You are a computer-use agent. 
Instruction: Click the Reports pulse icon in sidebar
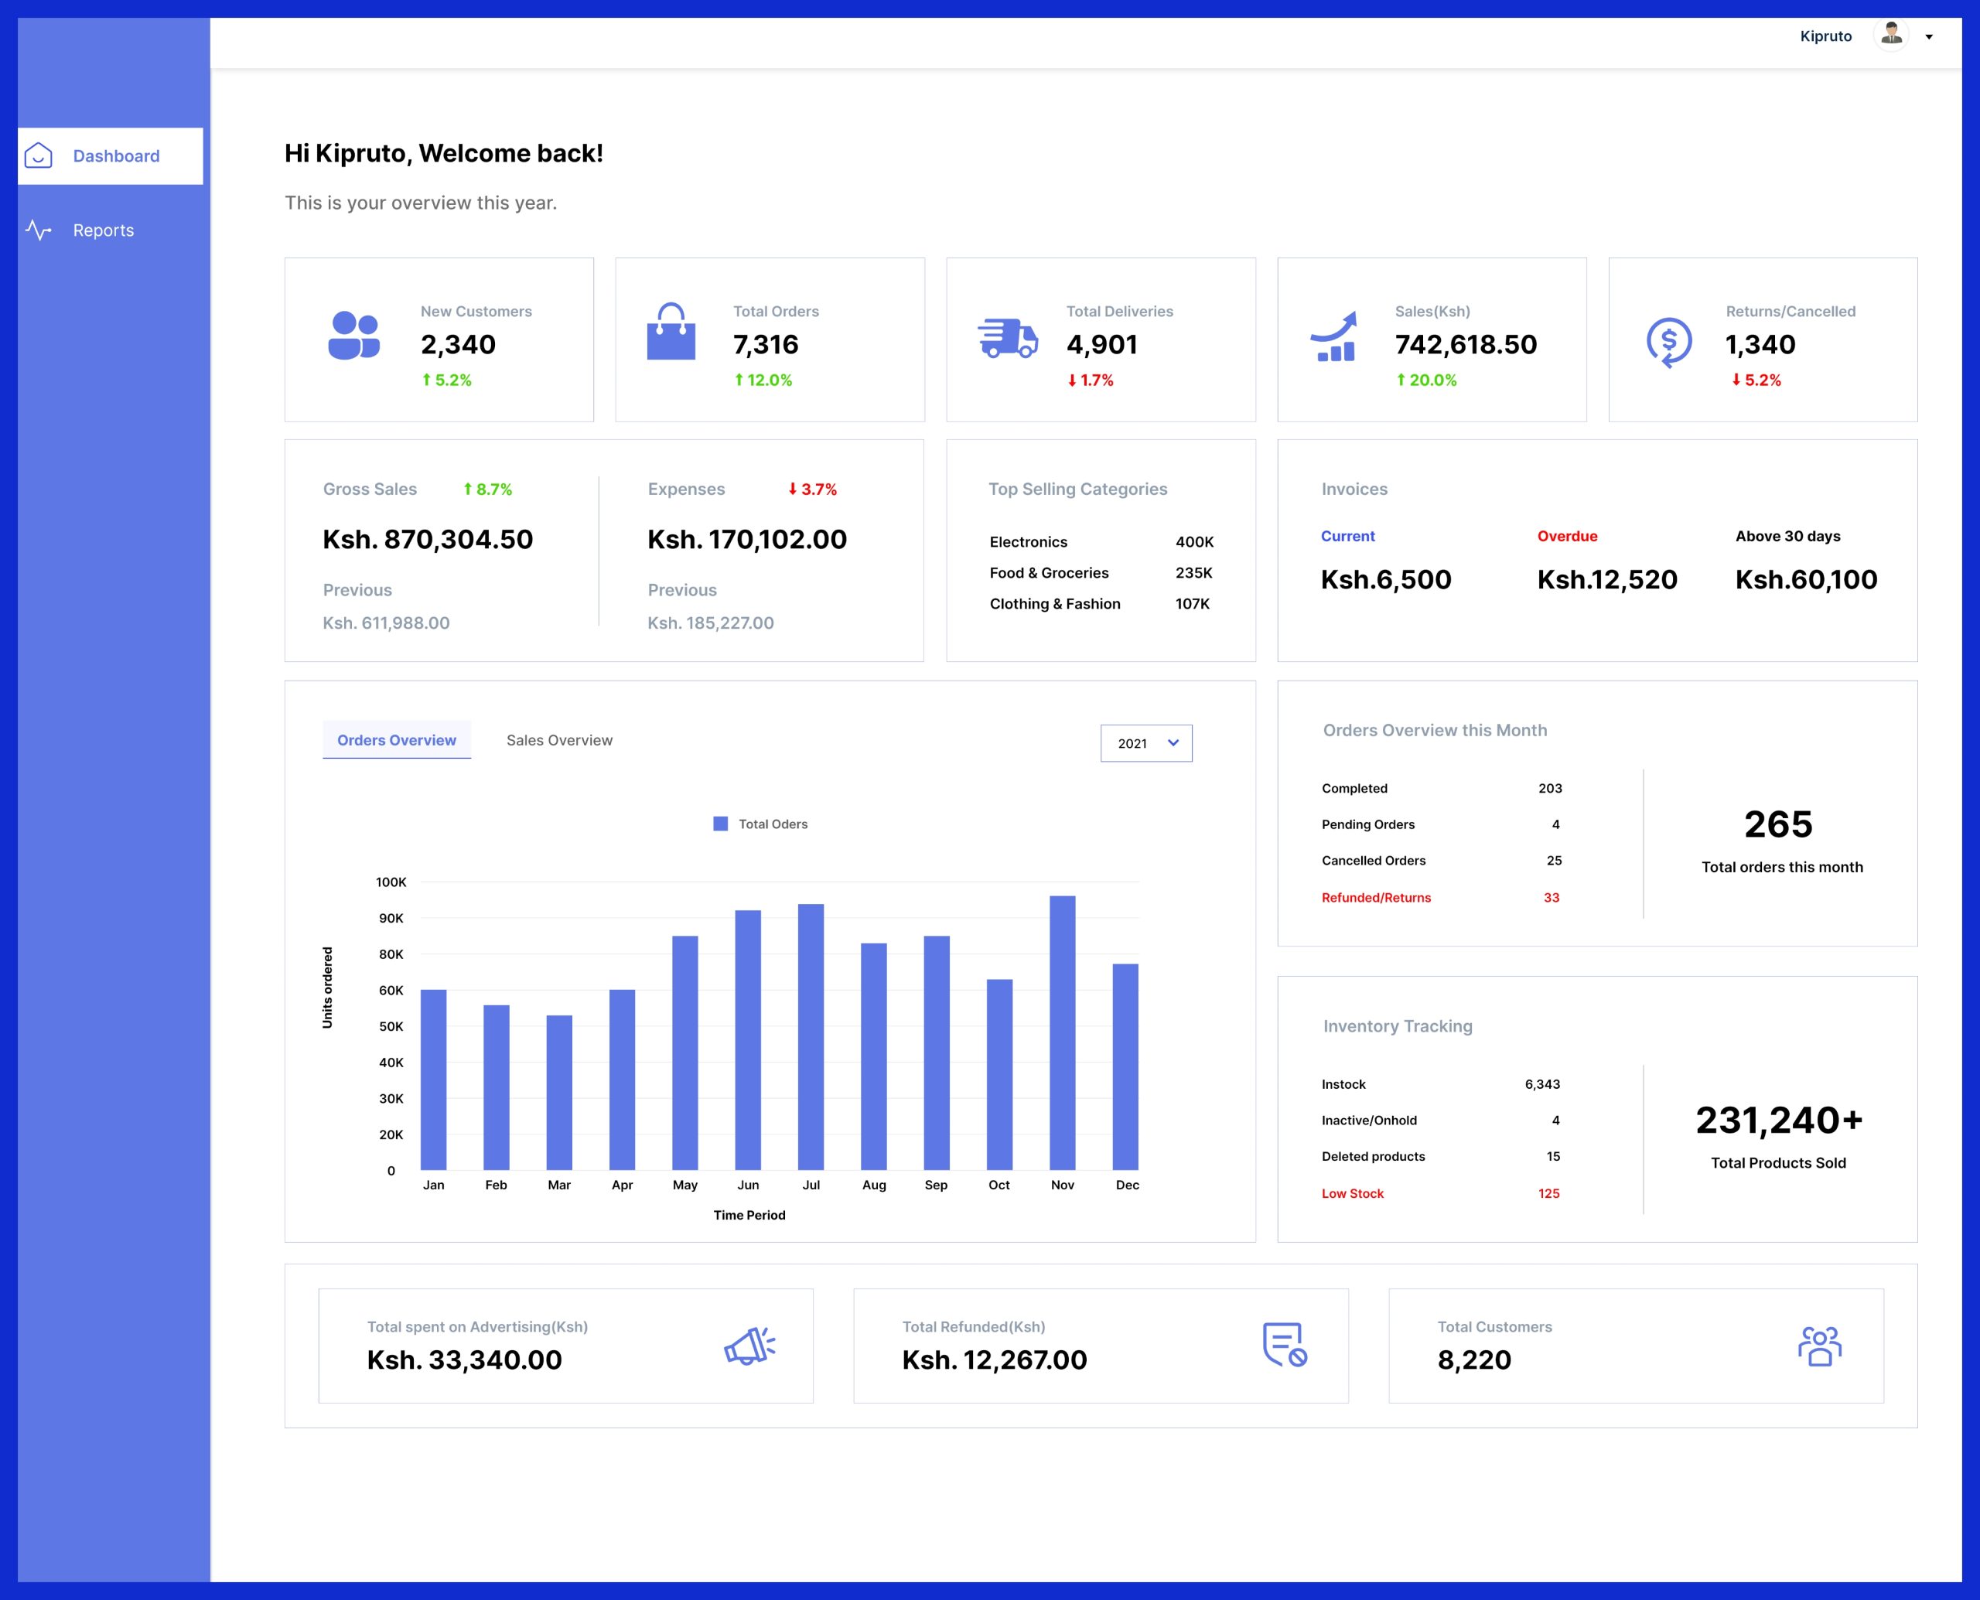pyautogui.click(x=38, y=230)
